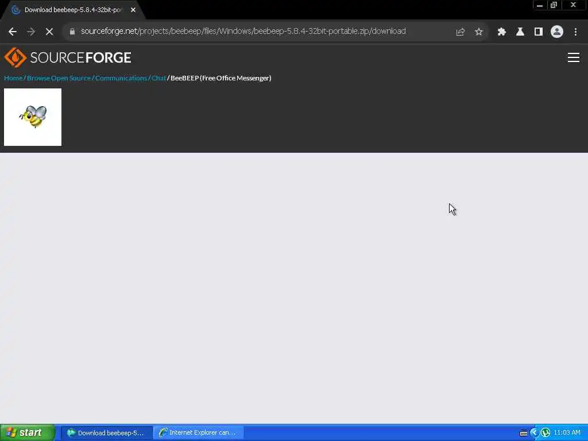Minimize the browser window
The width and height of the screenshot is (588, 441).
(x=540, y=5)
